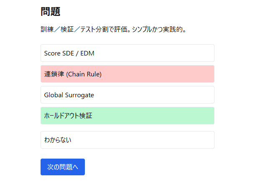
Task: Select the red-highlighted wrong answer
Action: coord(127,74)
